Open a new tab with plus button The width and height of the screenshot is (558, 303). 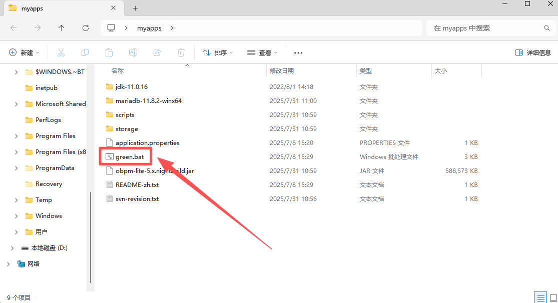tap(135, 8)
